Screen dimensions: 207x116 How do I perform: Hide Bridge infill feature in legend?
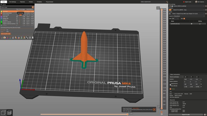tap(17, 18)
